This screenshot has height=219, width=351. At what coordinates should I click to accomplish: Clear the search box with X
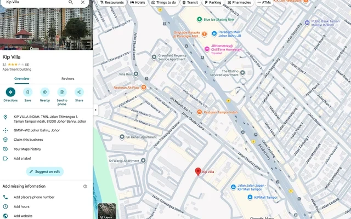83,2
